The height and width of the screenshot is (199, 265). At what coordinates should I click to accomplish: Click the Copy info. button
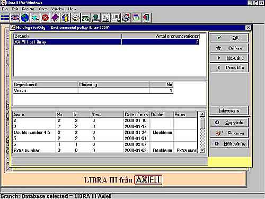coord(229,123)
